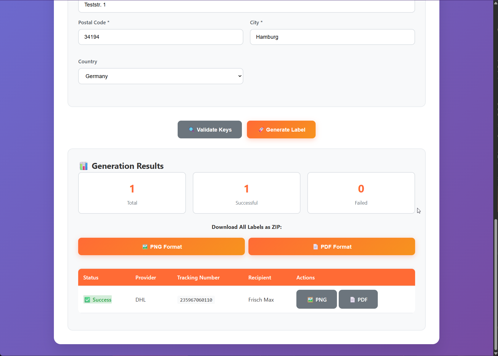Download all labels as ZIP in PDF Format

click(x=332, y=246)
